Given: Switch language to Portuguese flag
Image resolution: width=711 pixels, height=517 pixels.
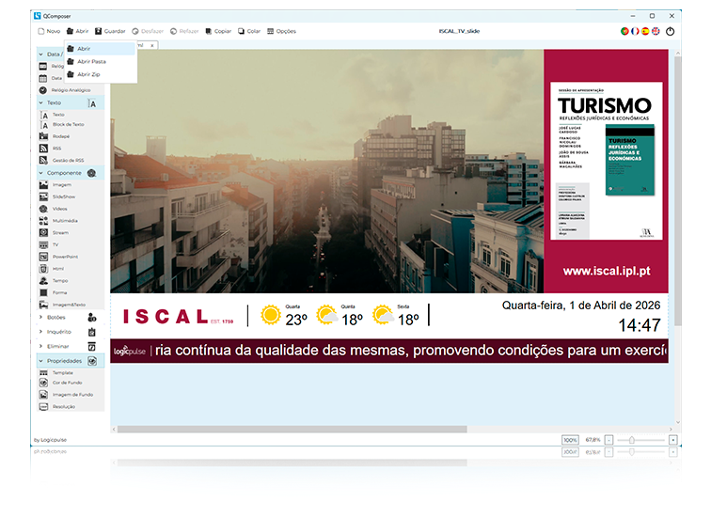Looking at the screenshot, I should click(x=624, y=31).
